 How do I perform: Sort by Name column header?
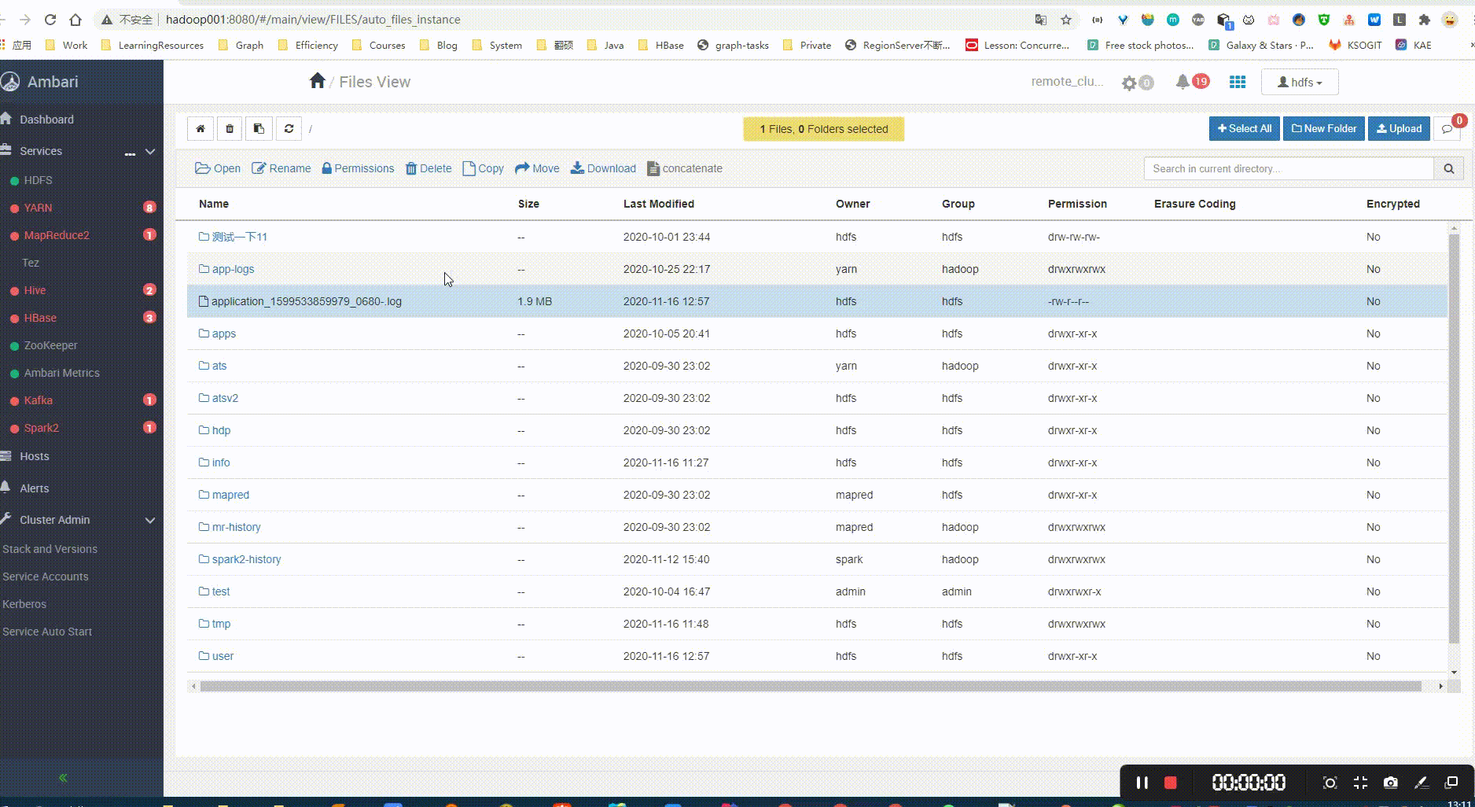point(214,204)
